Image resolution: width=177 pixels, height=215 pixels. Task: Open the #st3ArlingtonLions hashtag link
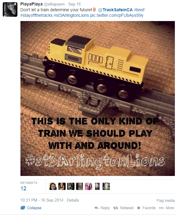pyautogui.click(x=71, y=15)
